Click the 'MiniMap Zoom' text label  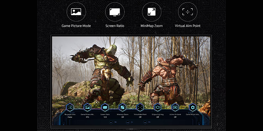152,26
